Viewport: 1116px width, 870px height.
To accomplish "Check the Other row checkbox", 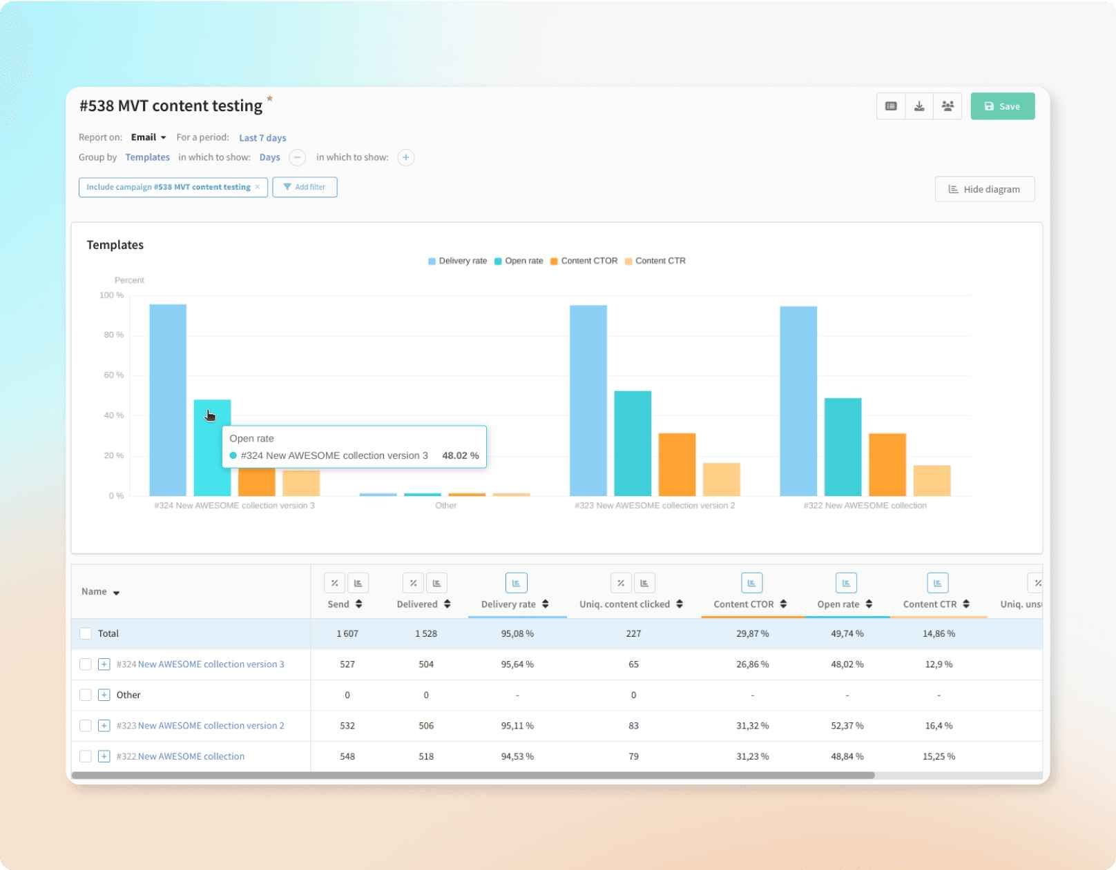I will click(86, 695).
